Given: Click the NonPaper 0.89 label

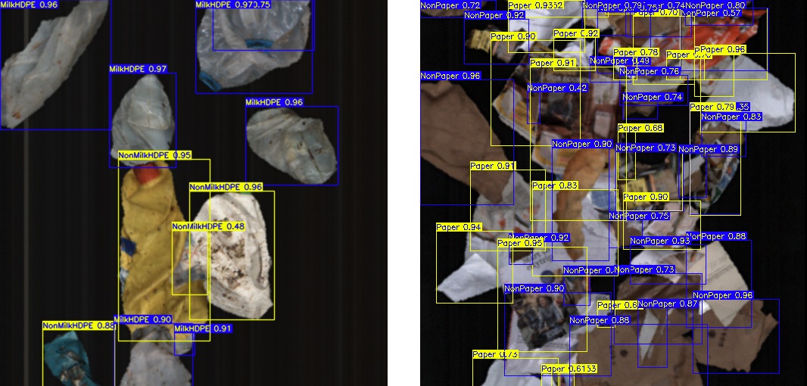Looking at the screenshot, I should pos(708,149).
